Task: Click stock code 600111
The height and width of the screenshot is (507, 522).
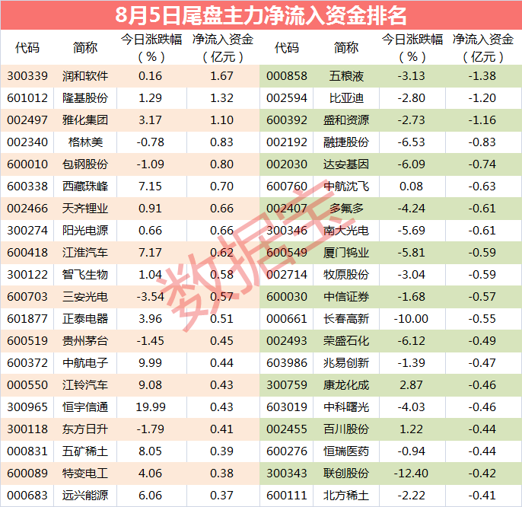Action: click(x=287, y=496)
